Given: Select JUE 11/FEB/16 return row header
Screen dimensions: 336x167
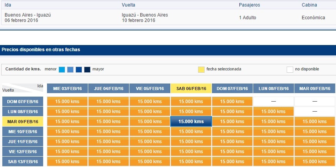Looking at the screenshot, I should [x=23, y=142].
